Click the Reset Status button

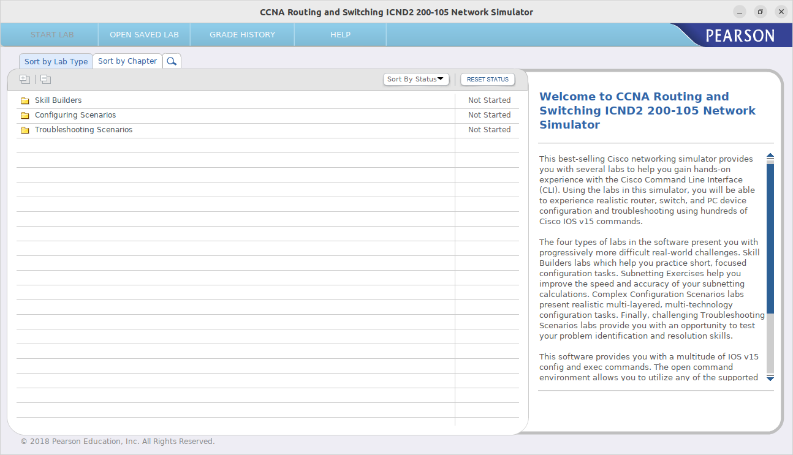[x=487, y=79]
